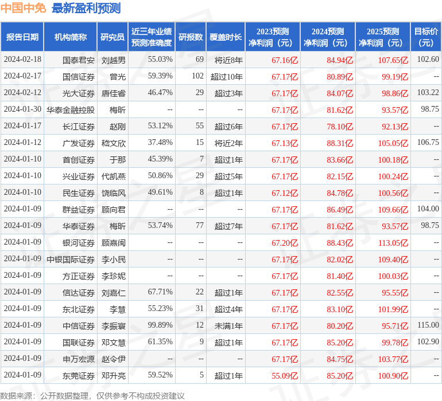Viewport: 442px width, 401px height.
Task: Select the 55.09亿 profit forecast cell
Action: click(x=285, y=376)
